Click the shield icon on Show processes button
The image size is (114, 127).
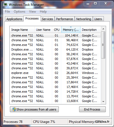(14, 109)
